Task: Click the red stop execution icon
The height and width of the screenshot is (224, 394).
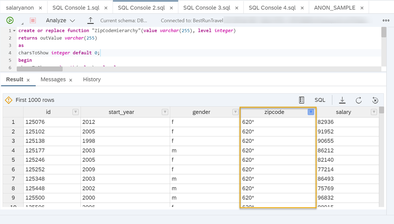Action: [33, 20]
